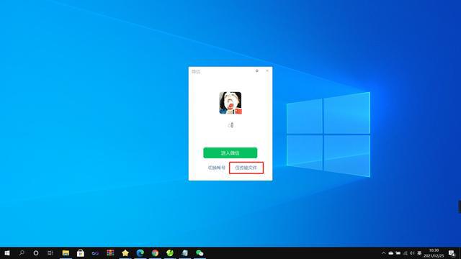Launch Cortana circle icon
The image size is (461, 259).
click(x=36, y=253)
